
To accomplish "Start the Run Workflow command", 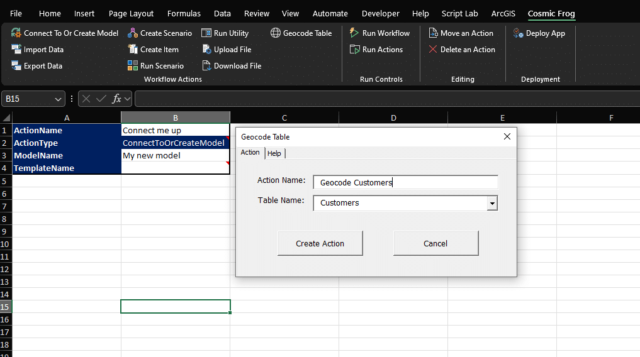I will pyautogui.click(x=379, y=33).
